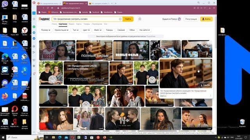Click the Войти login button
The width and height of the screenshot is (250, 140).
206,19
